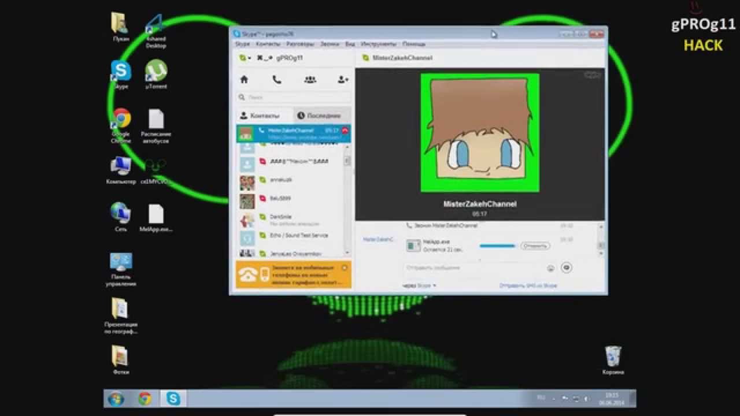Click the Отправить сообщение message field

[473, 268]
